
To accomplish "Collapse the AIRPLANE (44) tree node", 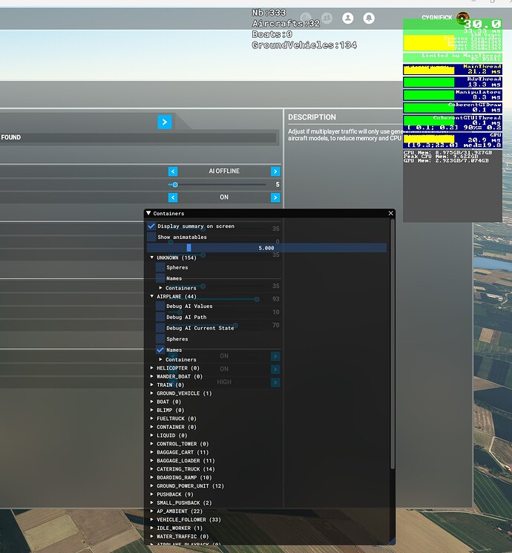I will [x=152, y=296].
